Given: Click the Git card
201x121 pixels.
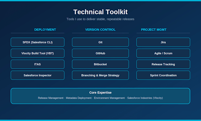Looking at the screenshot, I should [100, 42].
